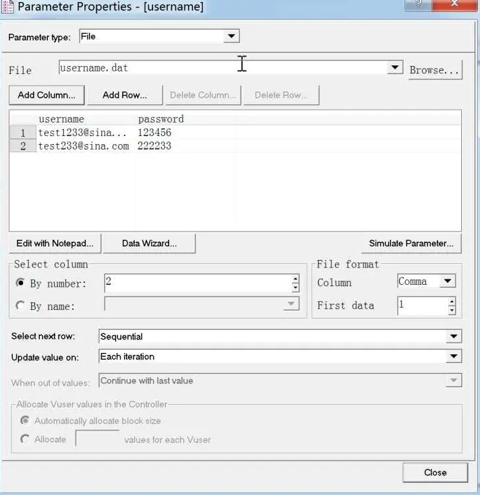The width and height of the screenshot is (480, 495).
Task: Click the Allocate values input field
Action: click(97, 438)
